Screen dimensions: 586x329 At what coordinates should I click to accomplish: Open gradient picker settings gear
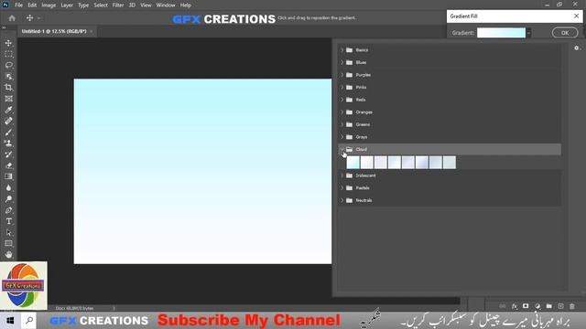tap(577, 48)
